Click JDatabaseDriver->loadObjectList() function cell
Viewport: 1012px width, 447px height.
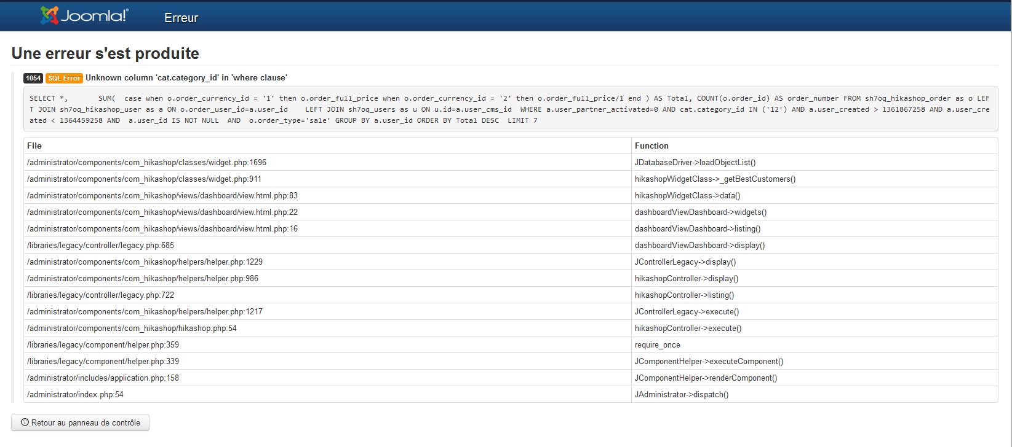(x=815, y=162)
